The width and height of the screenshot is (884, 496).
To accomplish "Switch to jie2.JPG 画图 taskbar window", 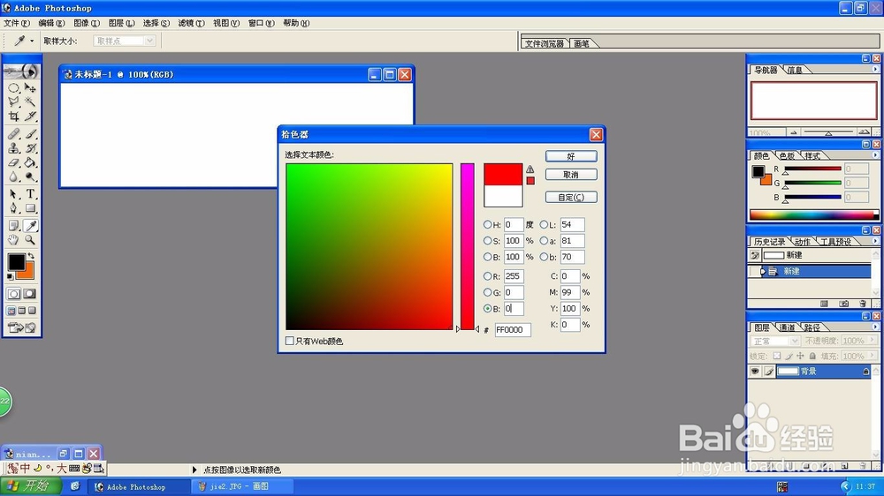I will (x=242, y=486).
